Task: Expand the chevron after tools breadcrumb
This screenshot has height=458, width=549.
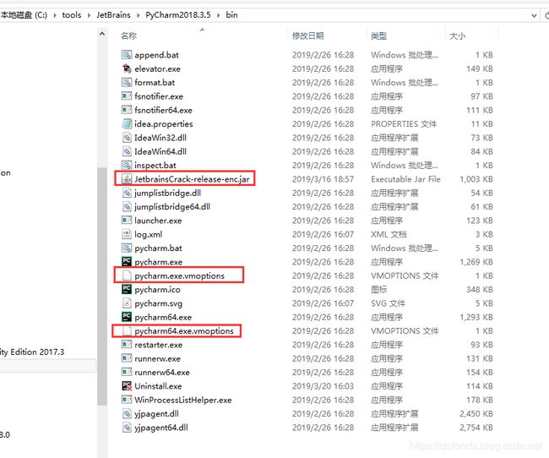Action: click(89, 15)
